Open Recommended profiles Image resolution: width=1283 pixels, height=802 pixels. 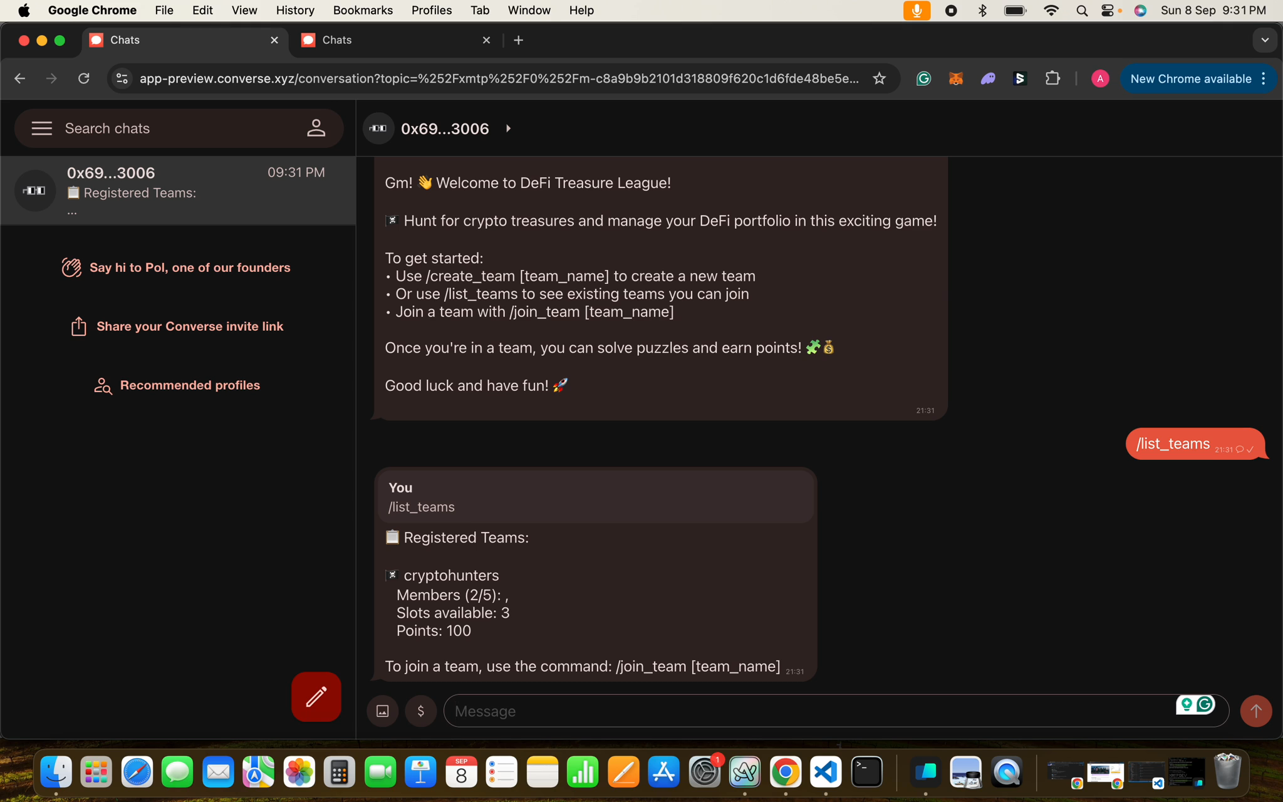click(176, 385)
